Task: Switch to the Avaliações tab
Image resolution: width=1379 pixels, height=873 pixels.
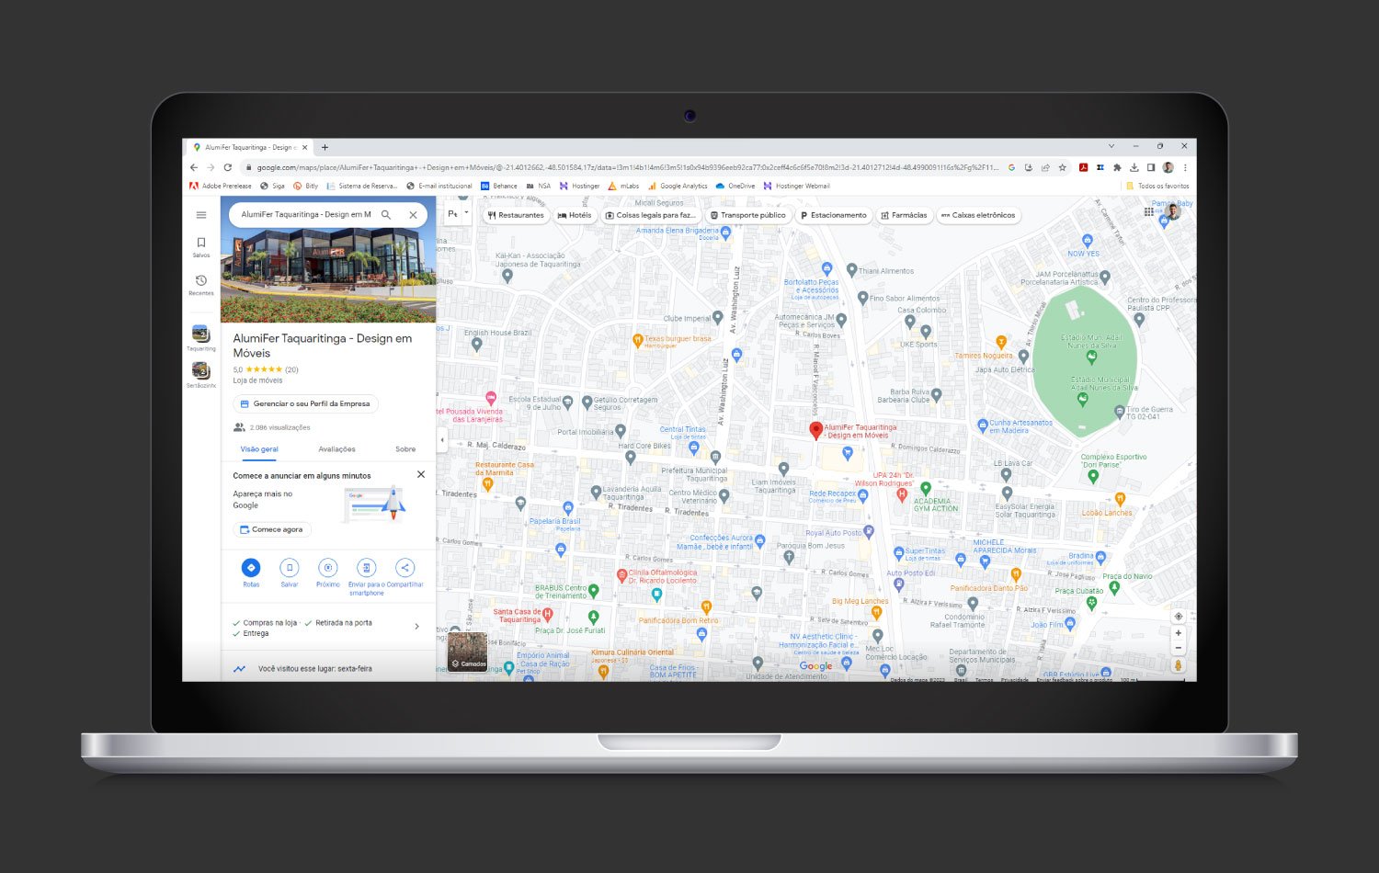Action: click(x=336, y=449)
